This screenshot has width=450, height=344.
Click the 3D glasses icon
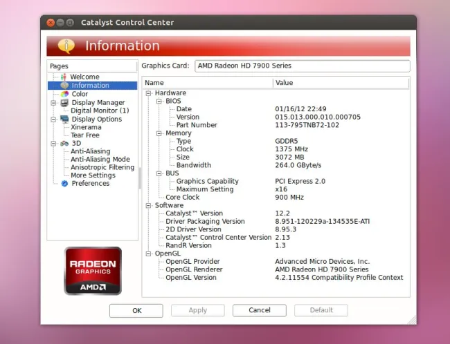click(64, 144)
